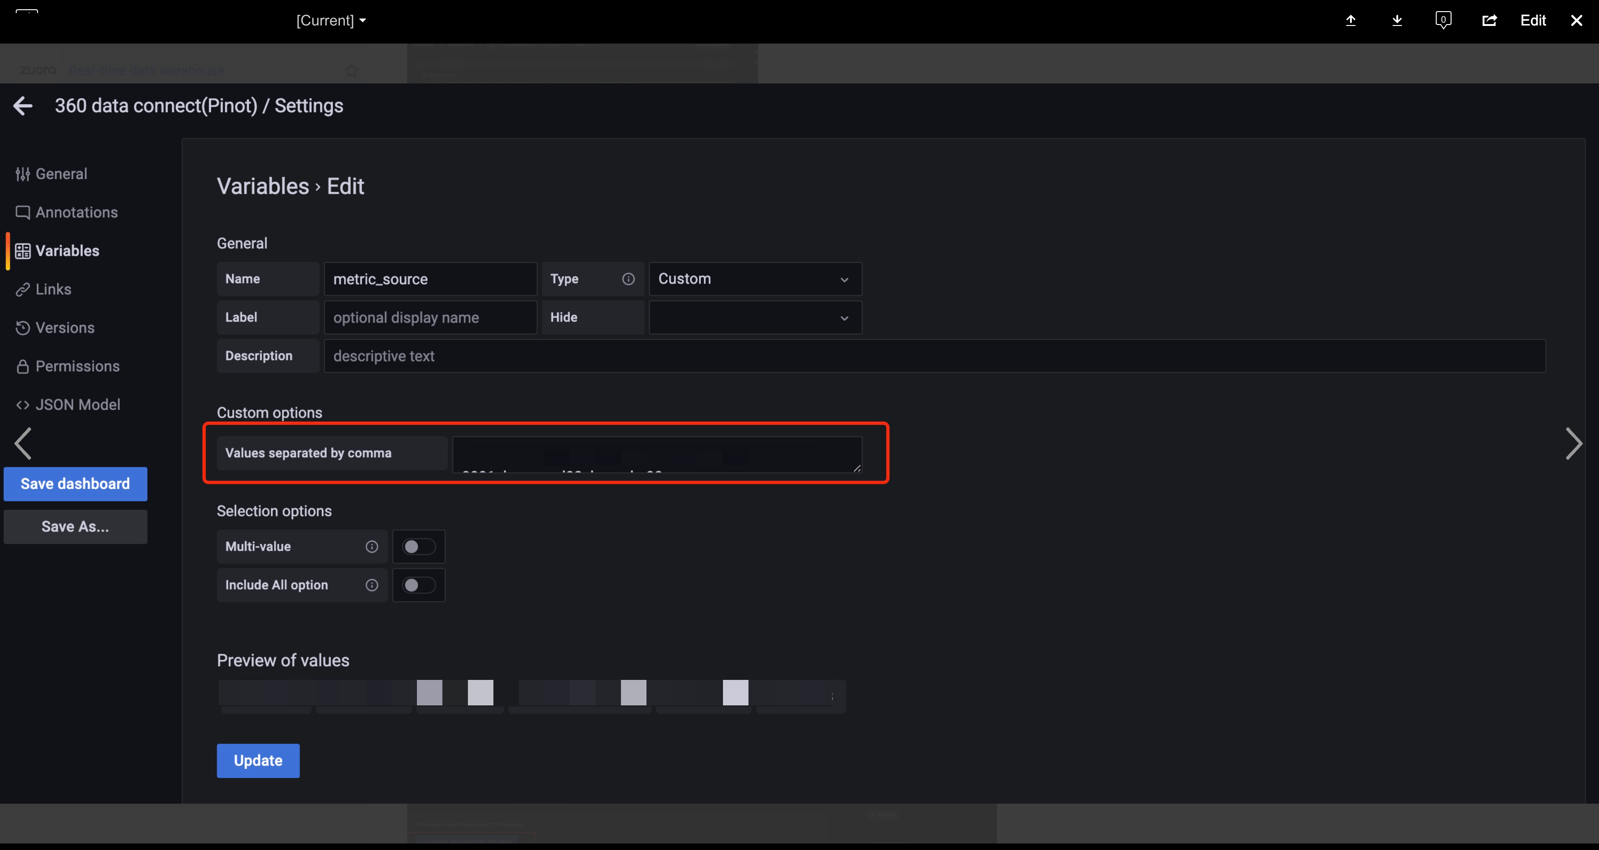Click the Include All option info icon
This screenshot has width=1599, height=850.
[372, 585]
